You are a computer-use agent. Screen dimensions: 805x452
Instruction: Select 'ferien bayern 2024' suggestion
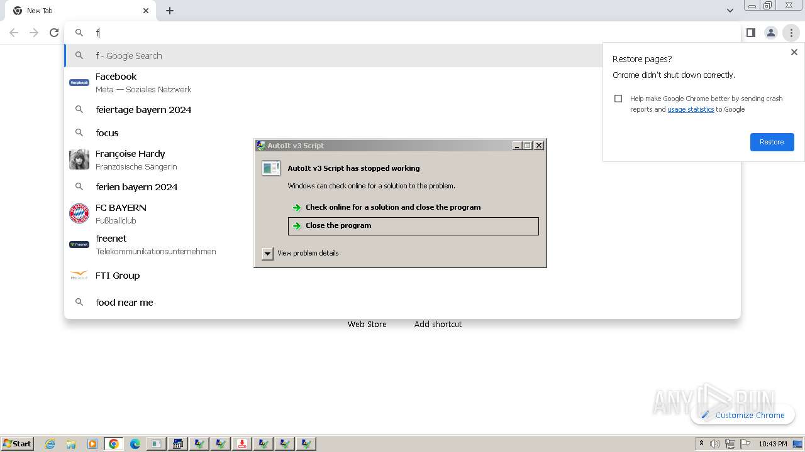point(402,186)
